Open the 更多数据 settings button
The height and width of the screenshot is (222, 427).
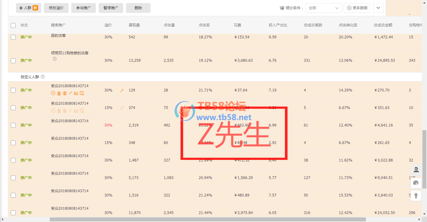tap(357, 8)
